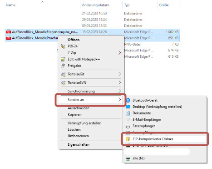Click date 29.03.2023 12:24 row
Viewport: 212px width, 169px height.
point(94,20)
